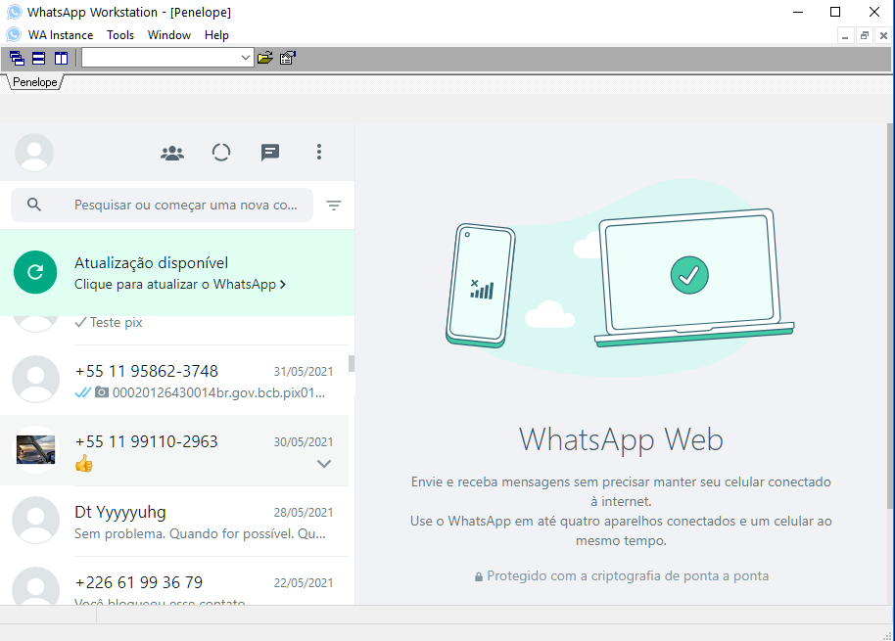Click the default avatar beside Dt Yyyyyuhg
895x641 pixels.
pyautogui.click(x=36, y=520)
